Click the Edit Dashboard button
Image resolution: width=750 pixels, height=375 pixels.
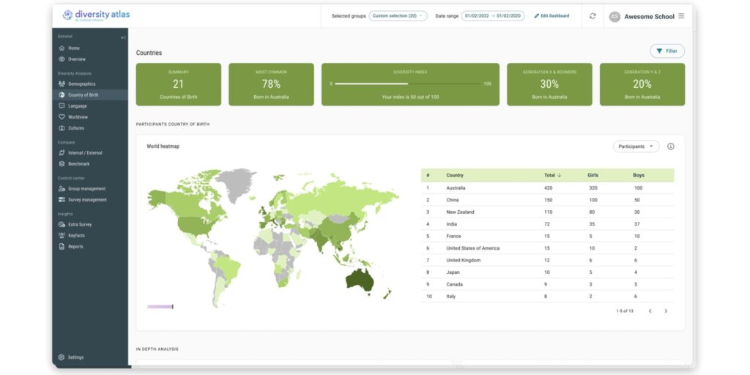(x=552, y=16)
